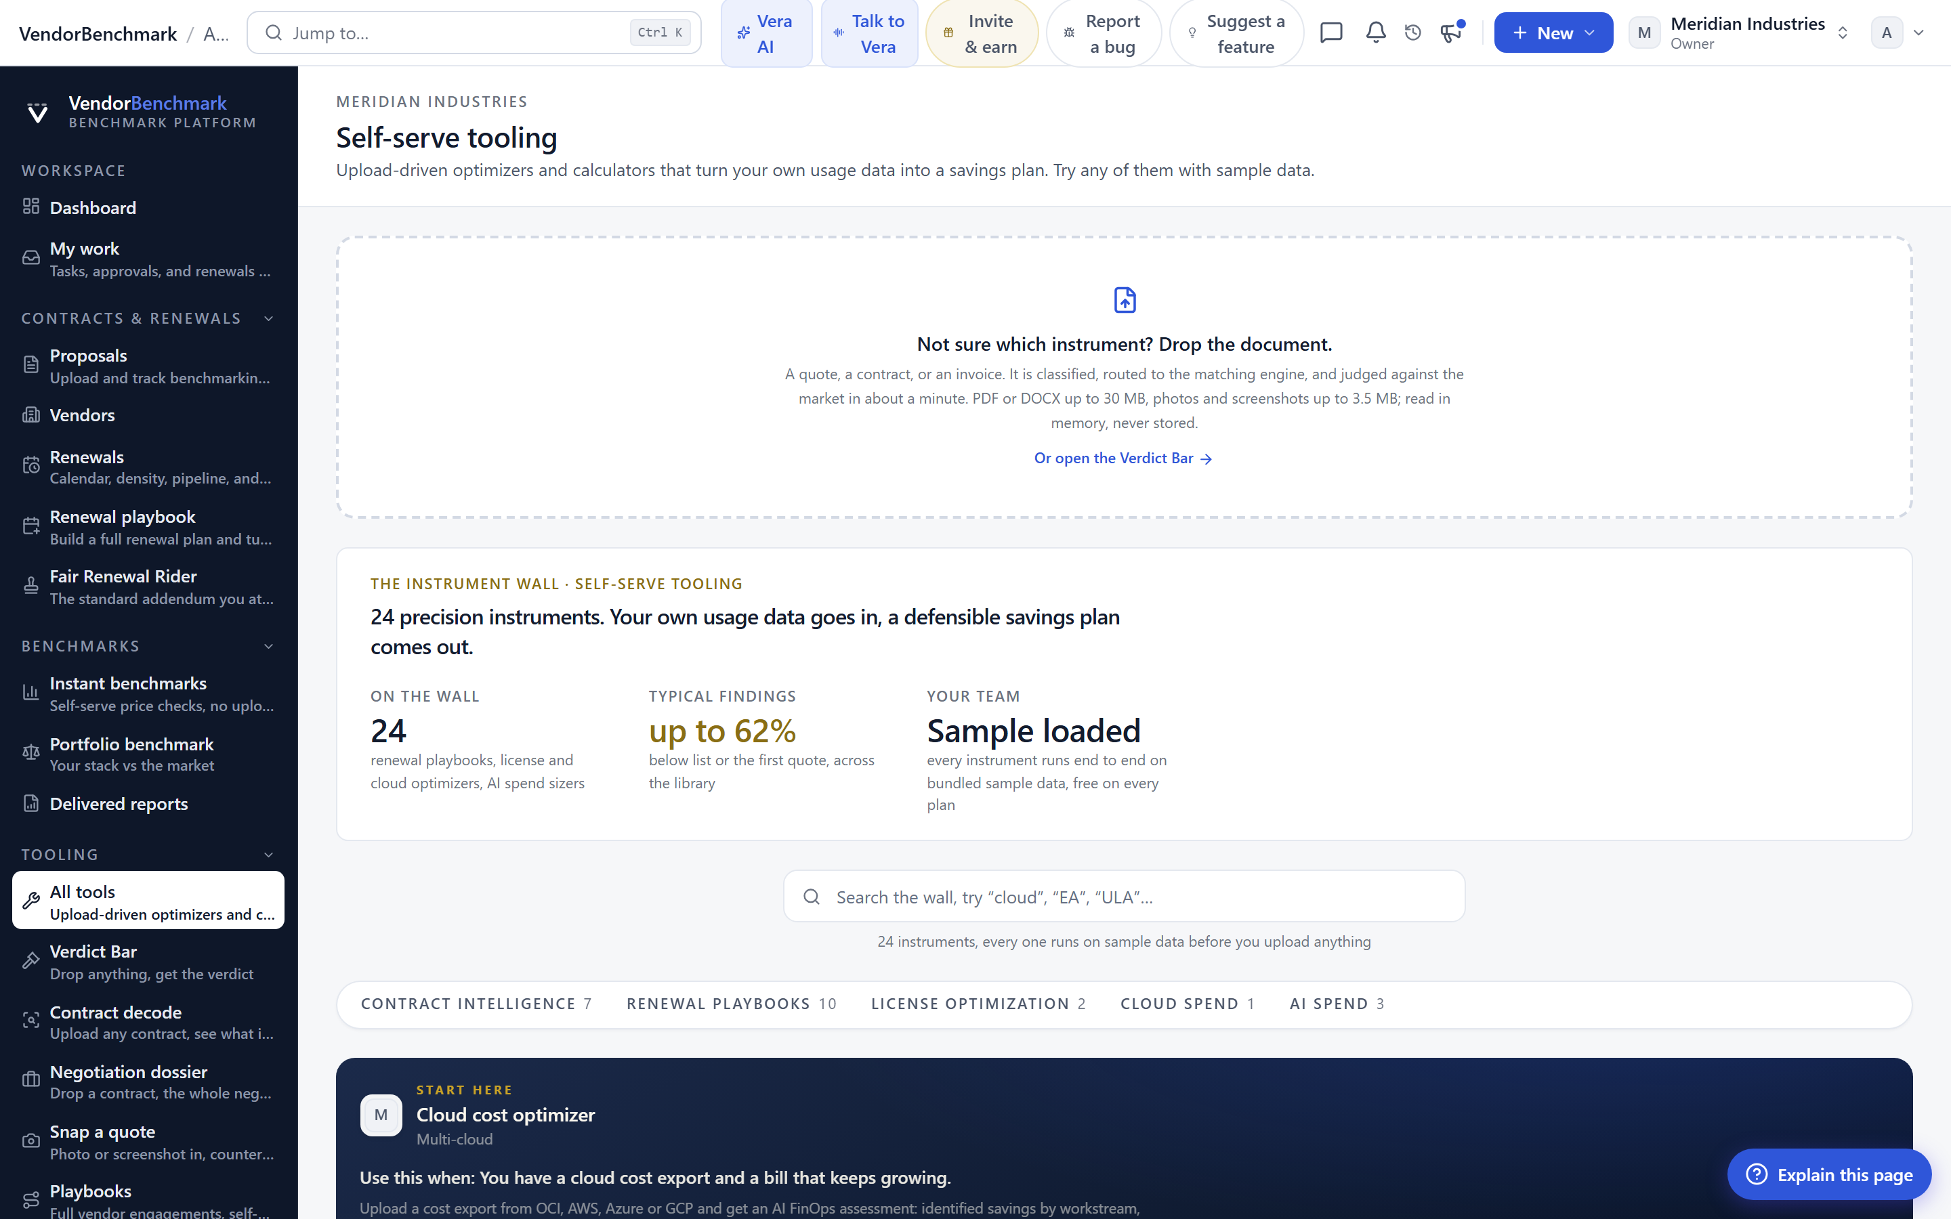Click Talk to Vera button
This screenshot has width=1951, height=1219.
click(869, 33)
